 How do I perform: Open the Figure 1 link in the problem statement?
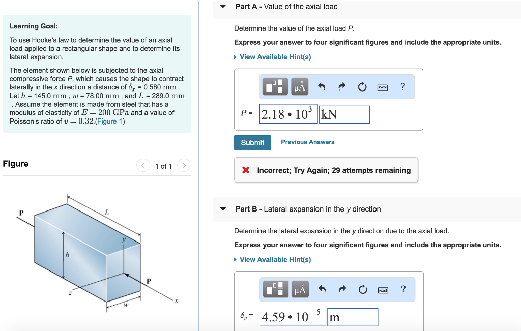pos(110,121)
